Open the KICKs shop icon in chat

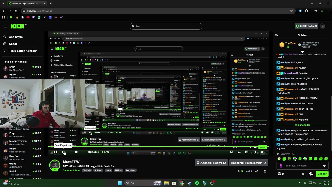279,174
